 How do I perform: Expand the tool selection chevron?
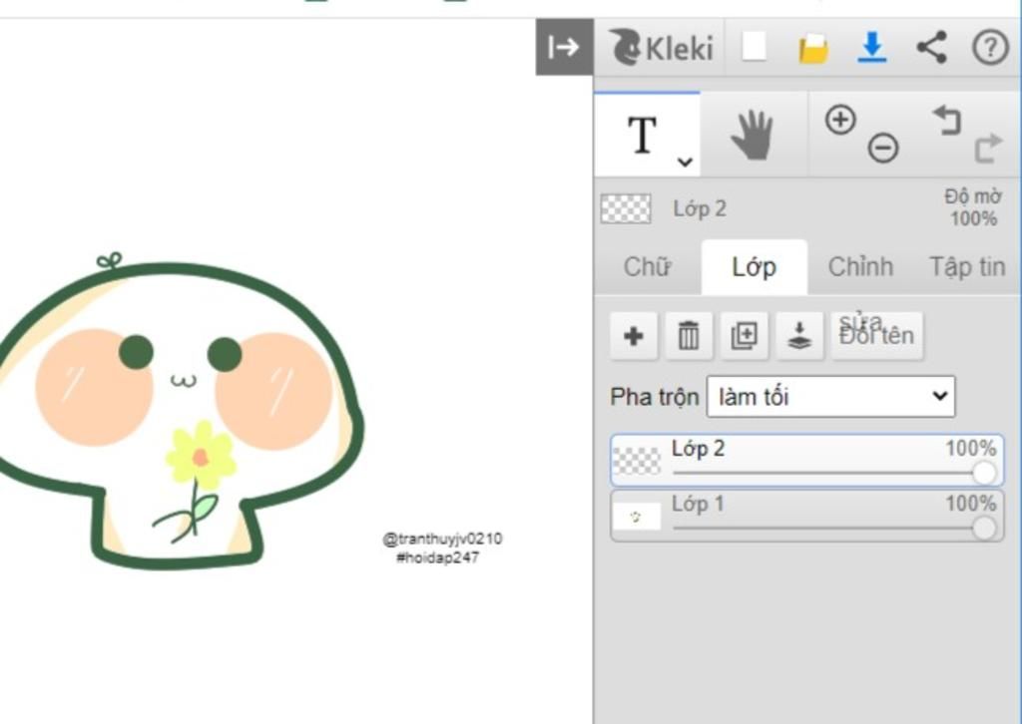coord(685,162)
